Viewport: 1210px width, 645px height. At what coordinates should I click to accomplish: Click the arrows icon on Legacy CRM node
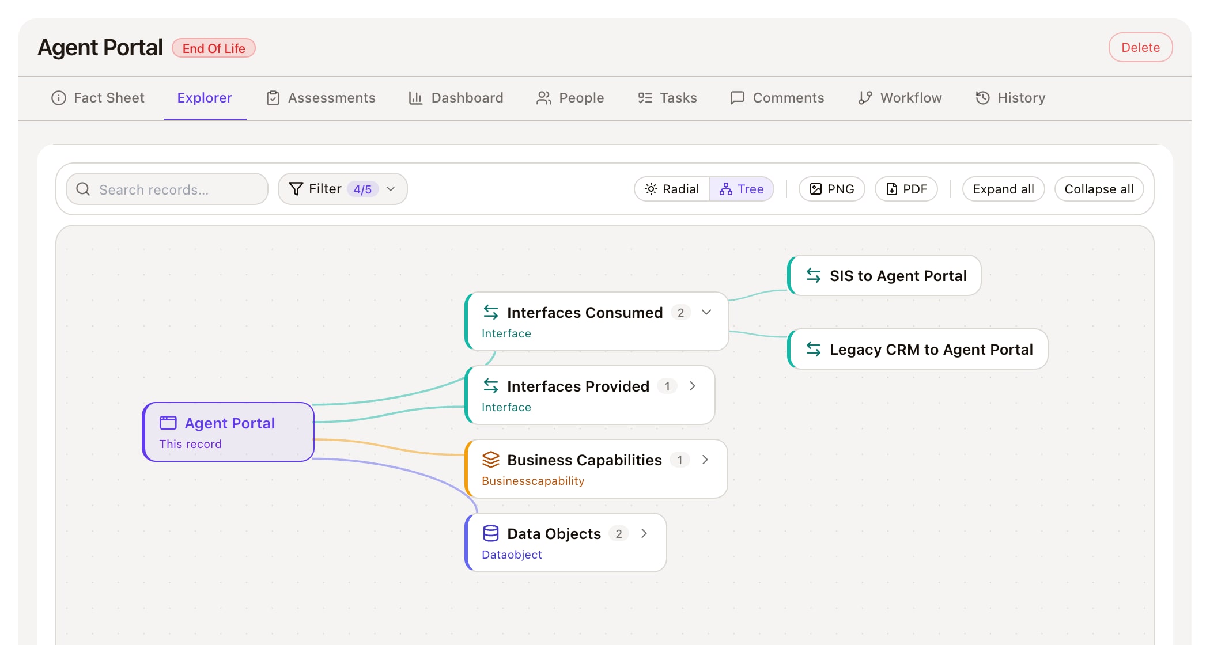point(814,349)
